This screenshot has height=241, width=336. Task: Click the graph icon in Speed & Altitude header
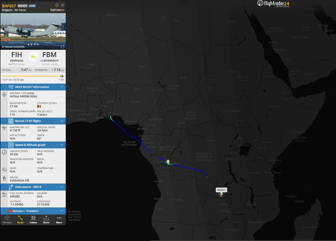coord(11,145)
